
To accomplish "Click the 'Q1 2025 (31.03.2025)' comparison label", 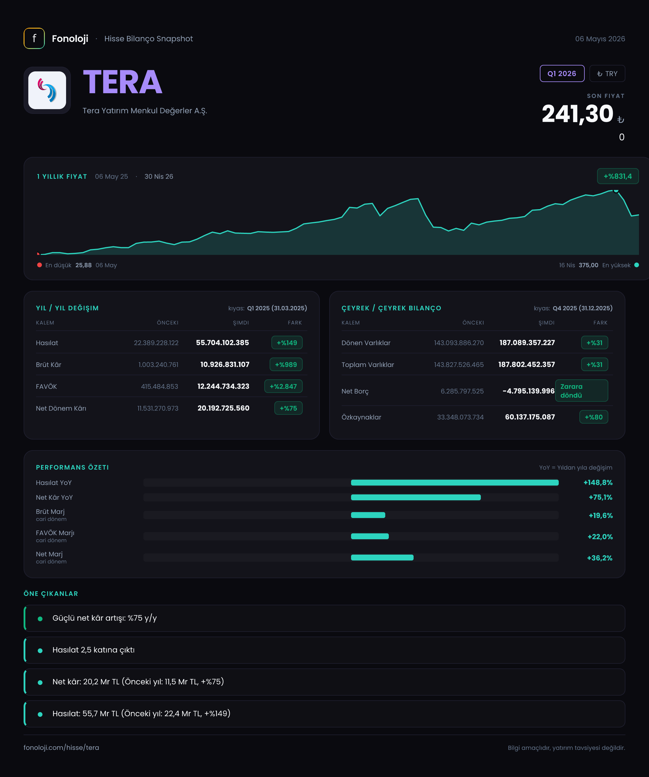I will point(277,308).
